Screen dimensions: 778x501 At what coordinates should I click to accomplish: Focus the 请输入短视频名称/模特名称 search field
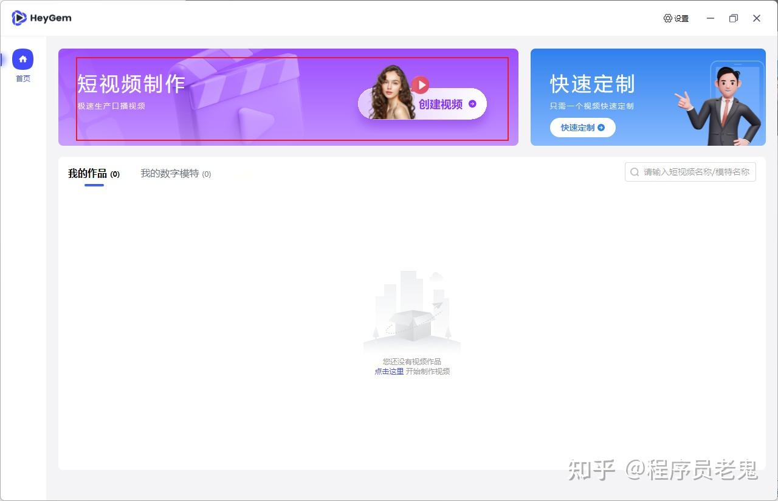coord(690,172)
